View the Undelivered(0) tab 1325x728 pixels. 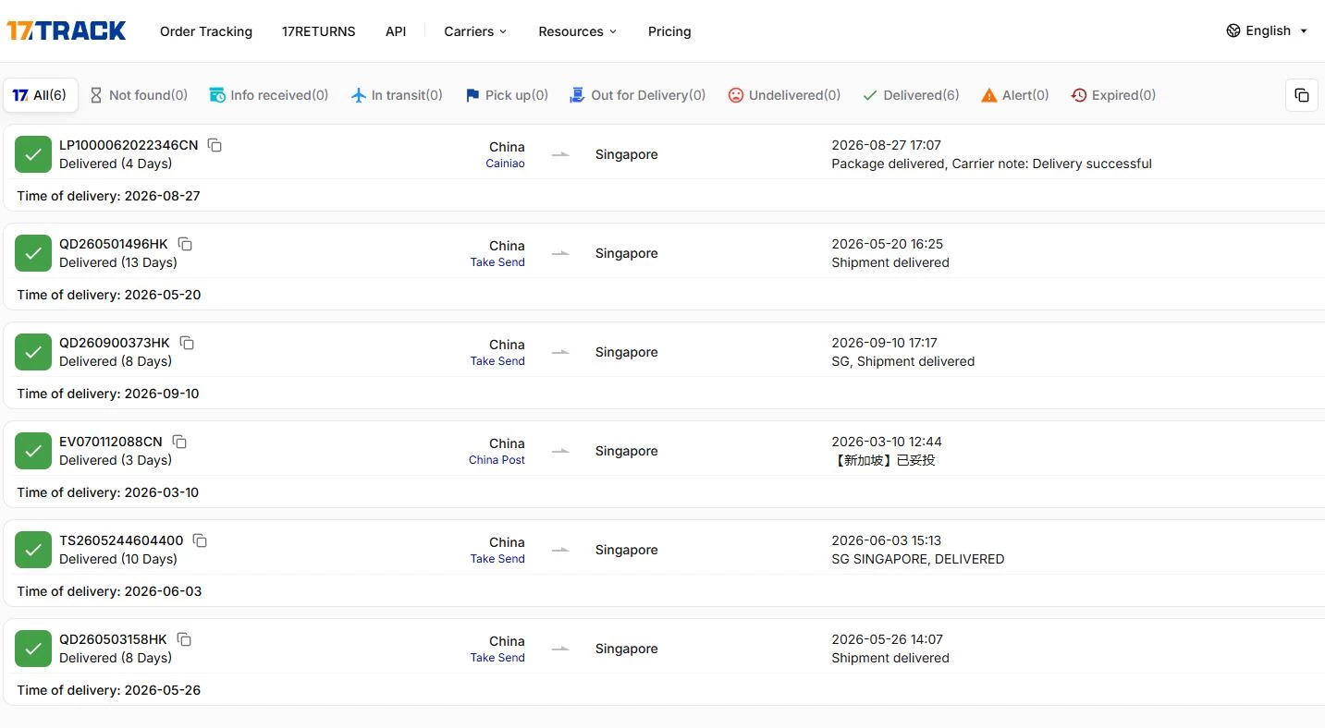tap(784, 95)
